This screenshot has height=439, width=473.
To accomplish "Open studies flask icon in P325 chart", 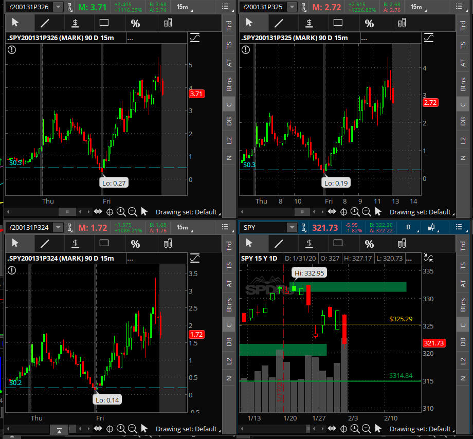I will pyautogui.click(x=402, y=23).
